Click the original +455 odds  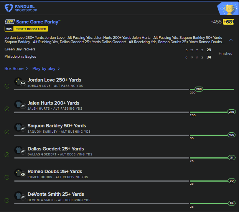(216, 22)
